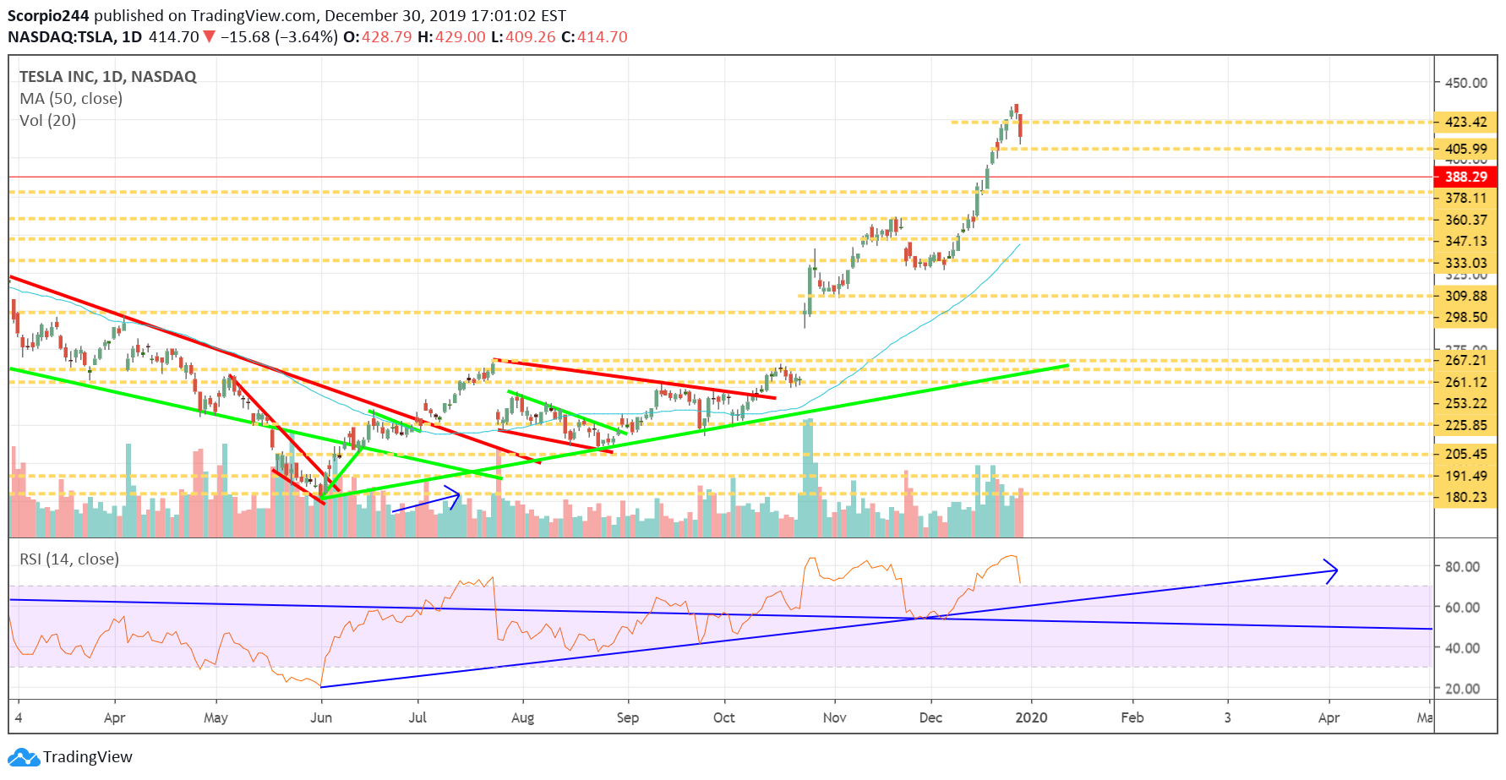This screenshot has height=780, width=1506.
Task: Click the 405.99 price level label
Action: (1465, 150)
